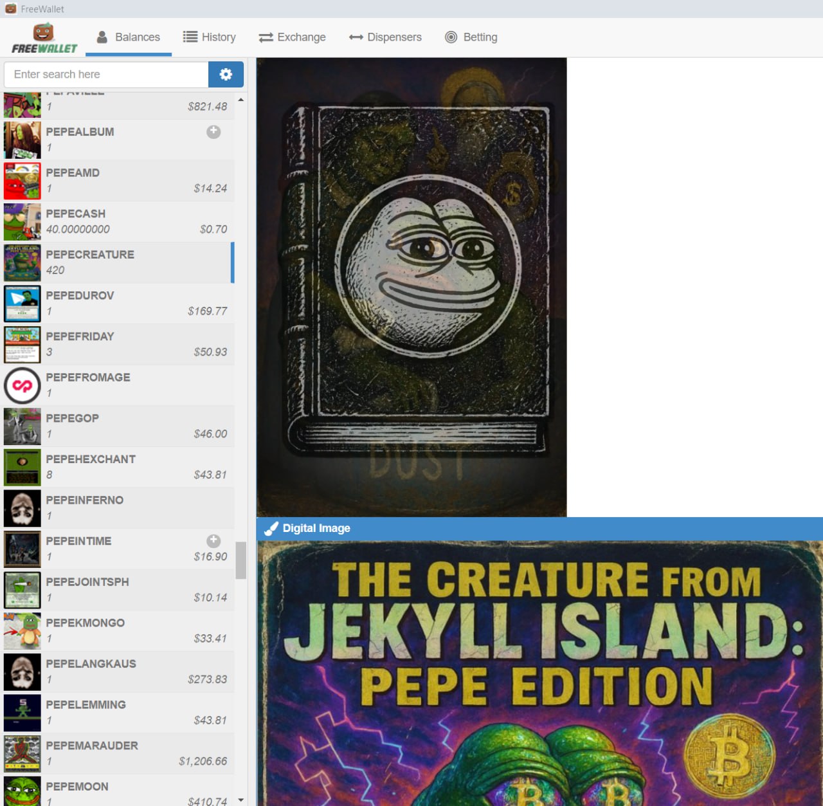Focus the 'Enter search here' field
The width and height of the screenshot is (823, 806).
coord(106,75)
